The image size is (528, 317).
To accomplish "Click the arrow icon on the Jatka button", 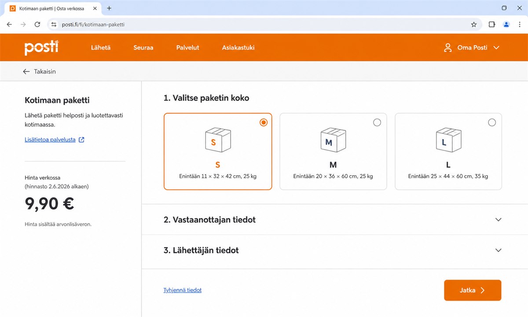I will tap(482, 290).
